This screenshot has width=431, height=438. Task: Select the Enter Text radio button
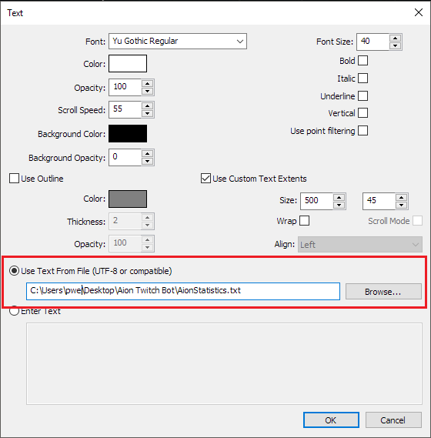[x=15, y=311]
